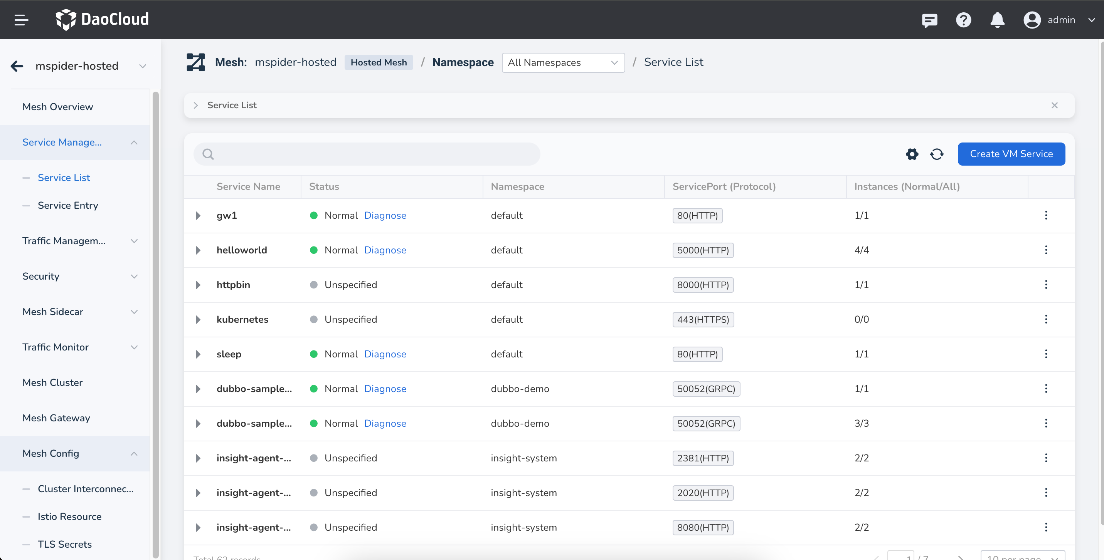Screen dimensions: 1104x560
Task: Click the back arrow beside mspider-hosted
Action: pyautogui.click(x=17, y=66)
